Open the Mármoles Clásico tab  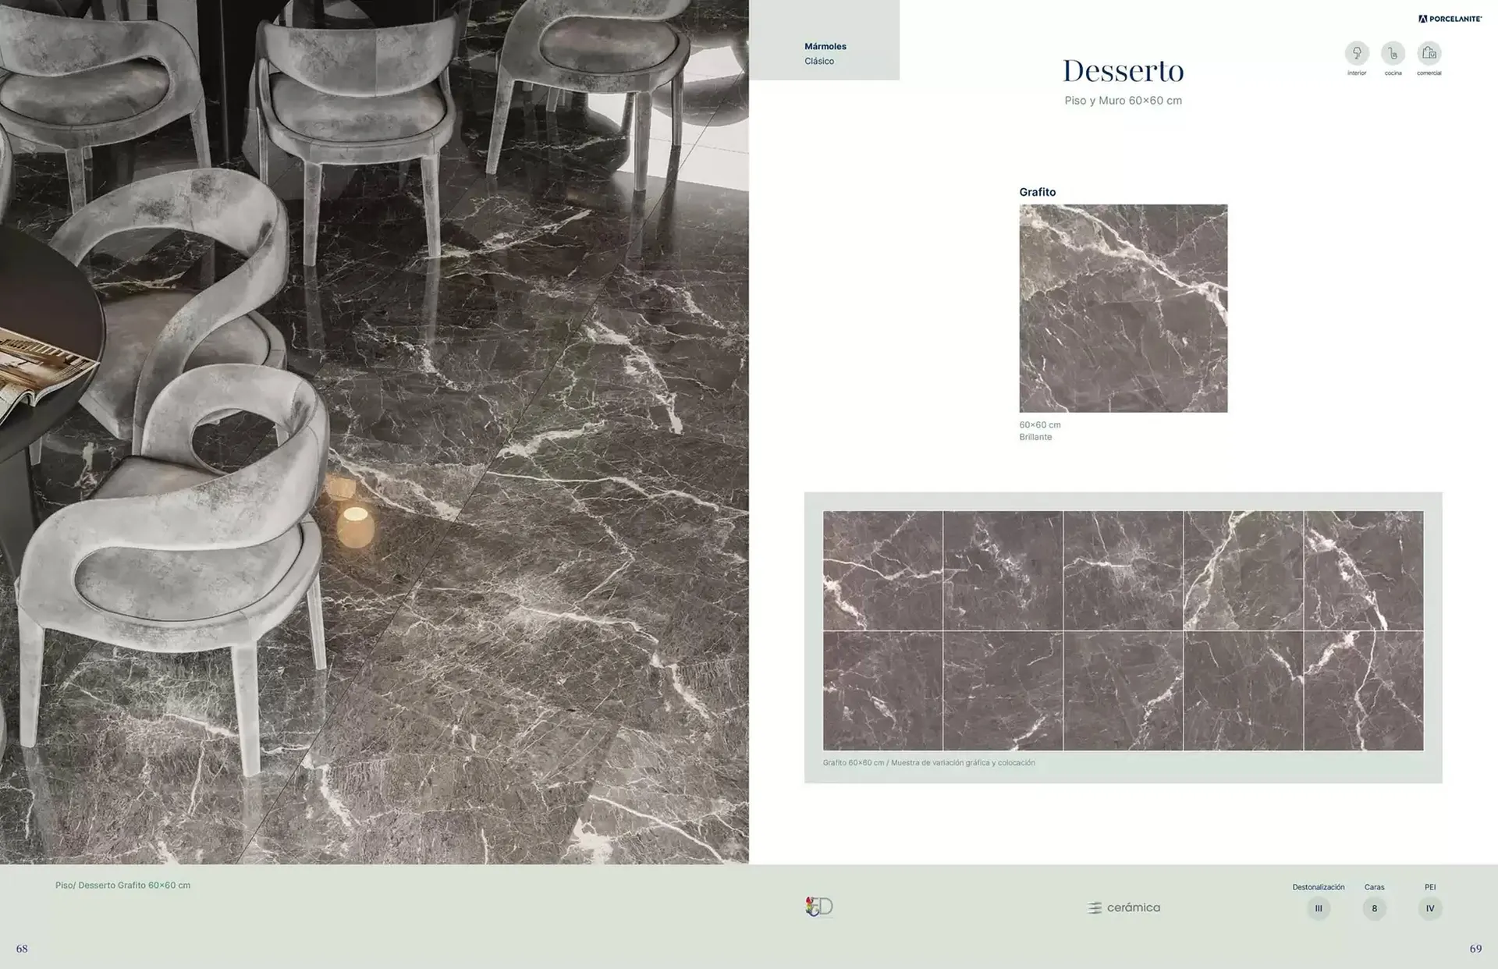coord(824,53)
